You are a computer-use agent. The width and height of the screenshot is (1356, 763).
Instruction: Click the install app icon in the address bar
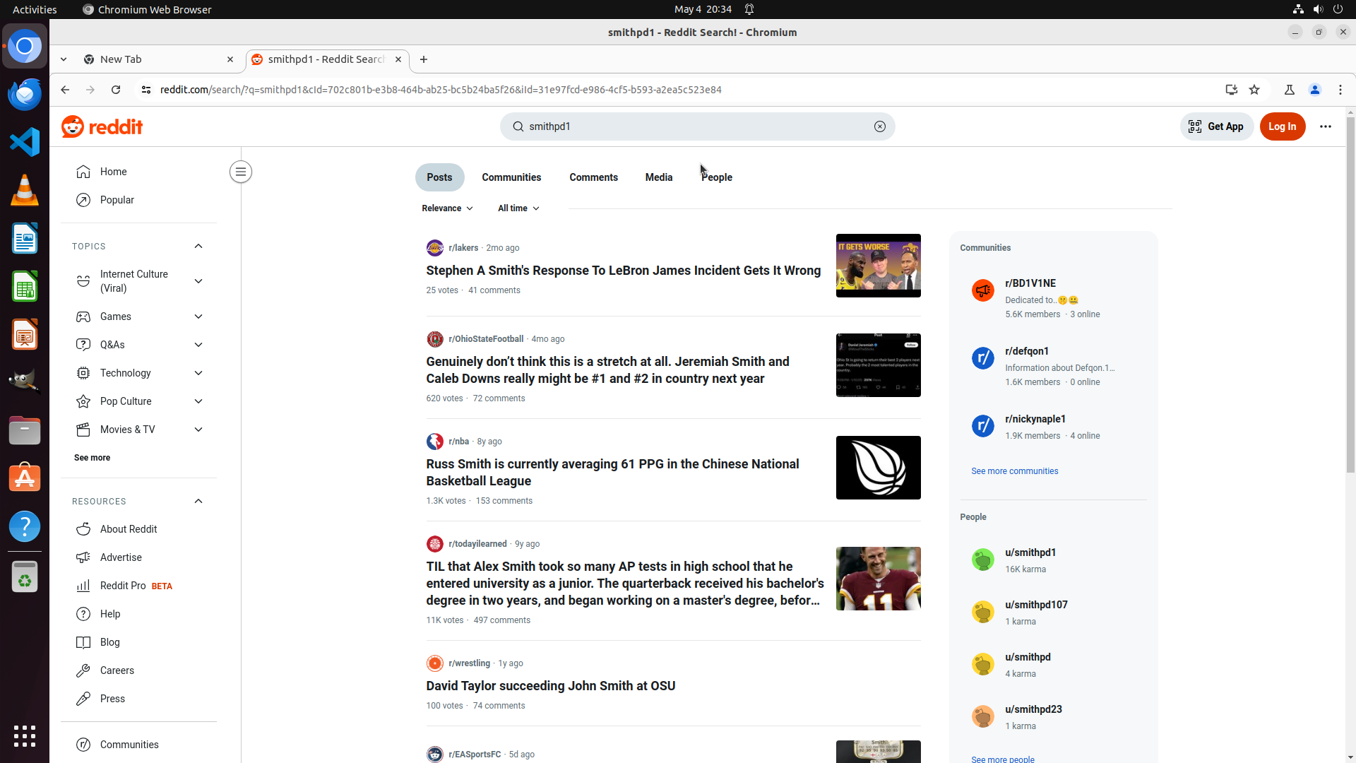(x=1231, y=90)
